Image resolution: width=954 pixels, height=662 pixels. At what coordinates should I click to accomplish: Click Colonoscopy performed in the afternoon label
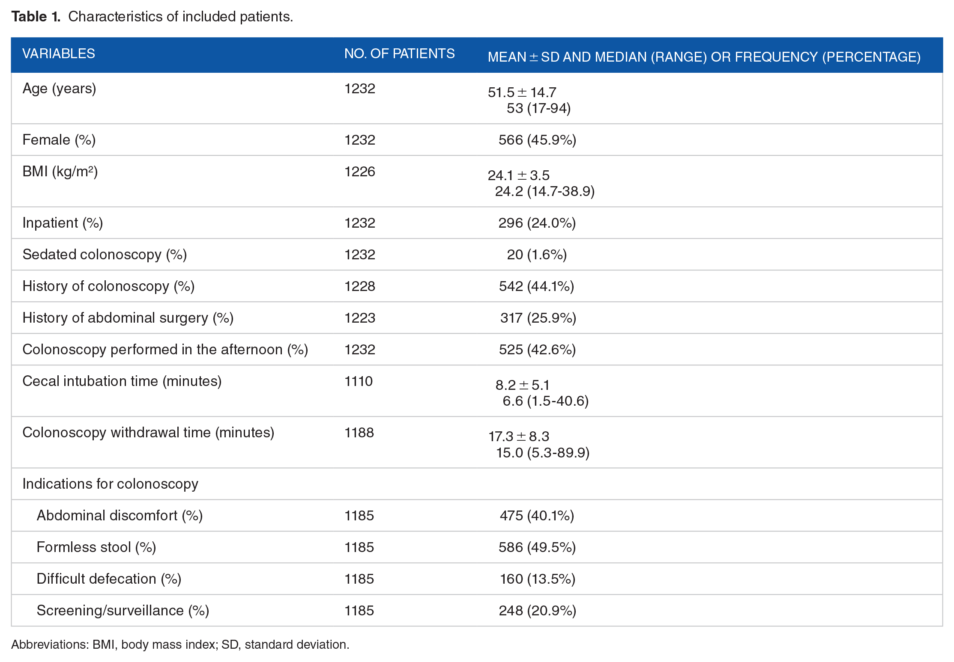pyautogui.click(x=165, y=350)
